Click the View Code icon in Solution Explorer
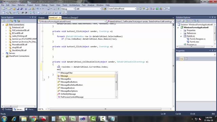Image resolution: width=217 pixels, height=122 pixels. point(191,21)
